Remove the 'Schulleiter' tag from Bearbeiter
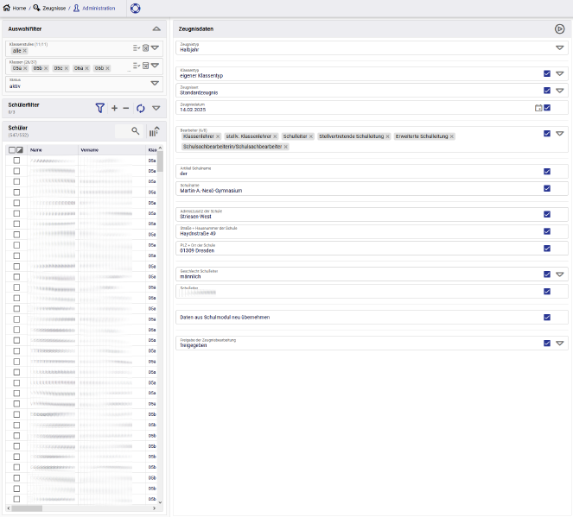Viewport: 573px width, 517px height. 311,136
